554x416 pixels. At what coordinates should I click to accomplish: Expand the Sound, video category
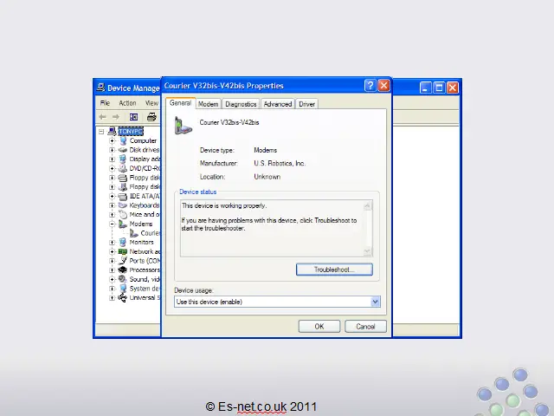tap(112, 279)
